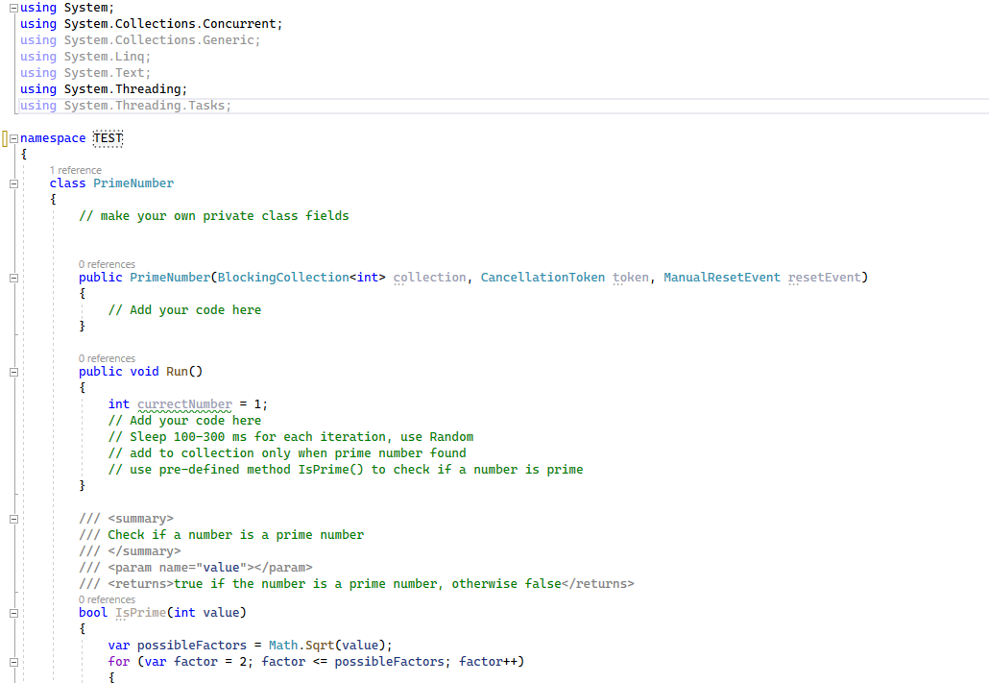Collapse the Run method body

click(12, 371)
